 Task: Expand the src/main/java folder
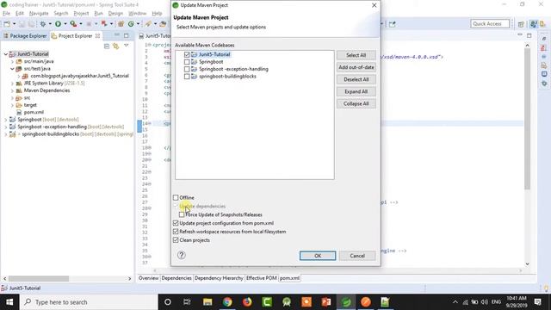point(12,61)
